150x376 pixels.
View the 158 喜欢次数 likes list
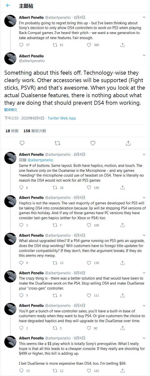click(35, 131)
